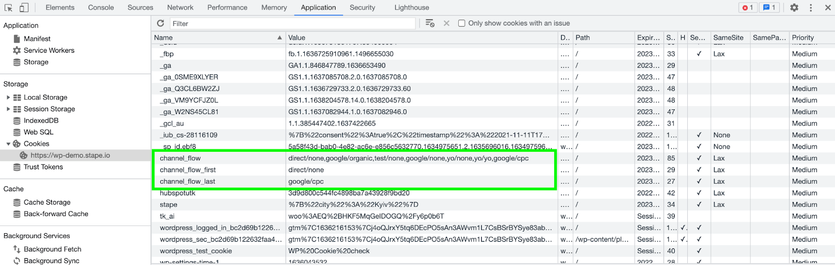This screenshot has height=265, width=835.
Task: Sort by the SameSite column header
Action: (730, 37)
